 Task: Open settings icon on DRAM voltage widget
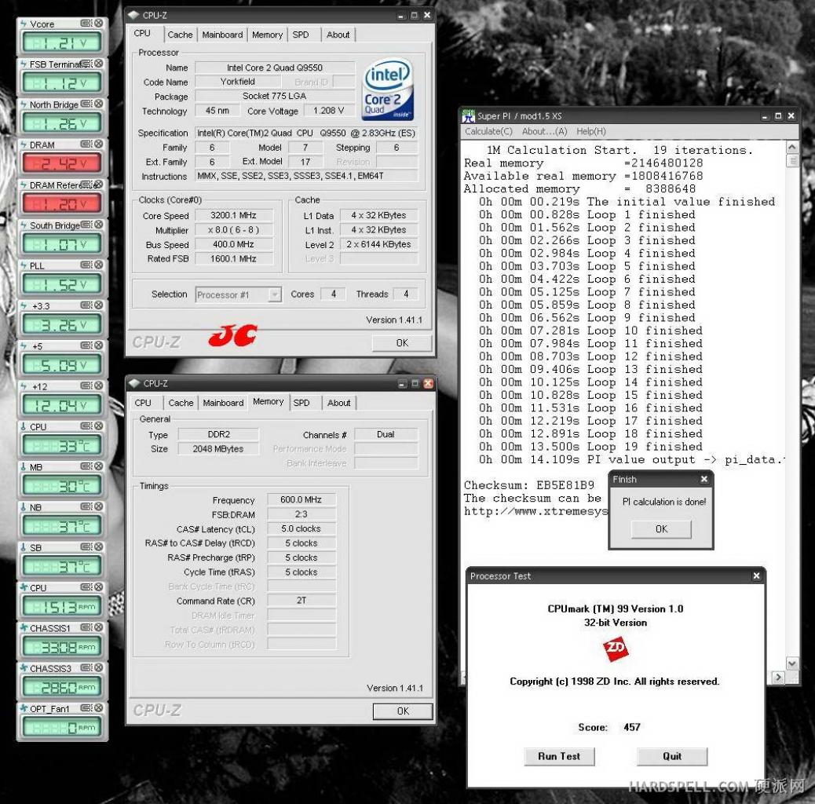click(x=86, y=144)
